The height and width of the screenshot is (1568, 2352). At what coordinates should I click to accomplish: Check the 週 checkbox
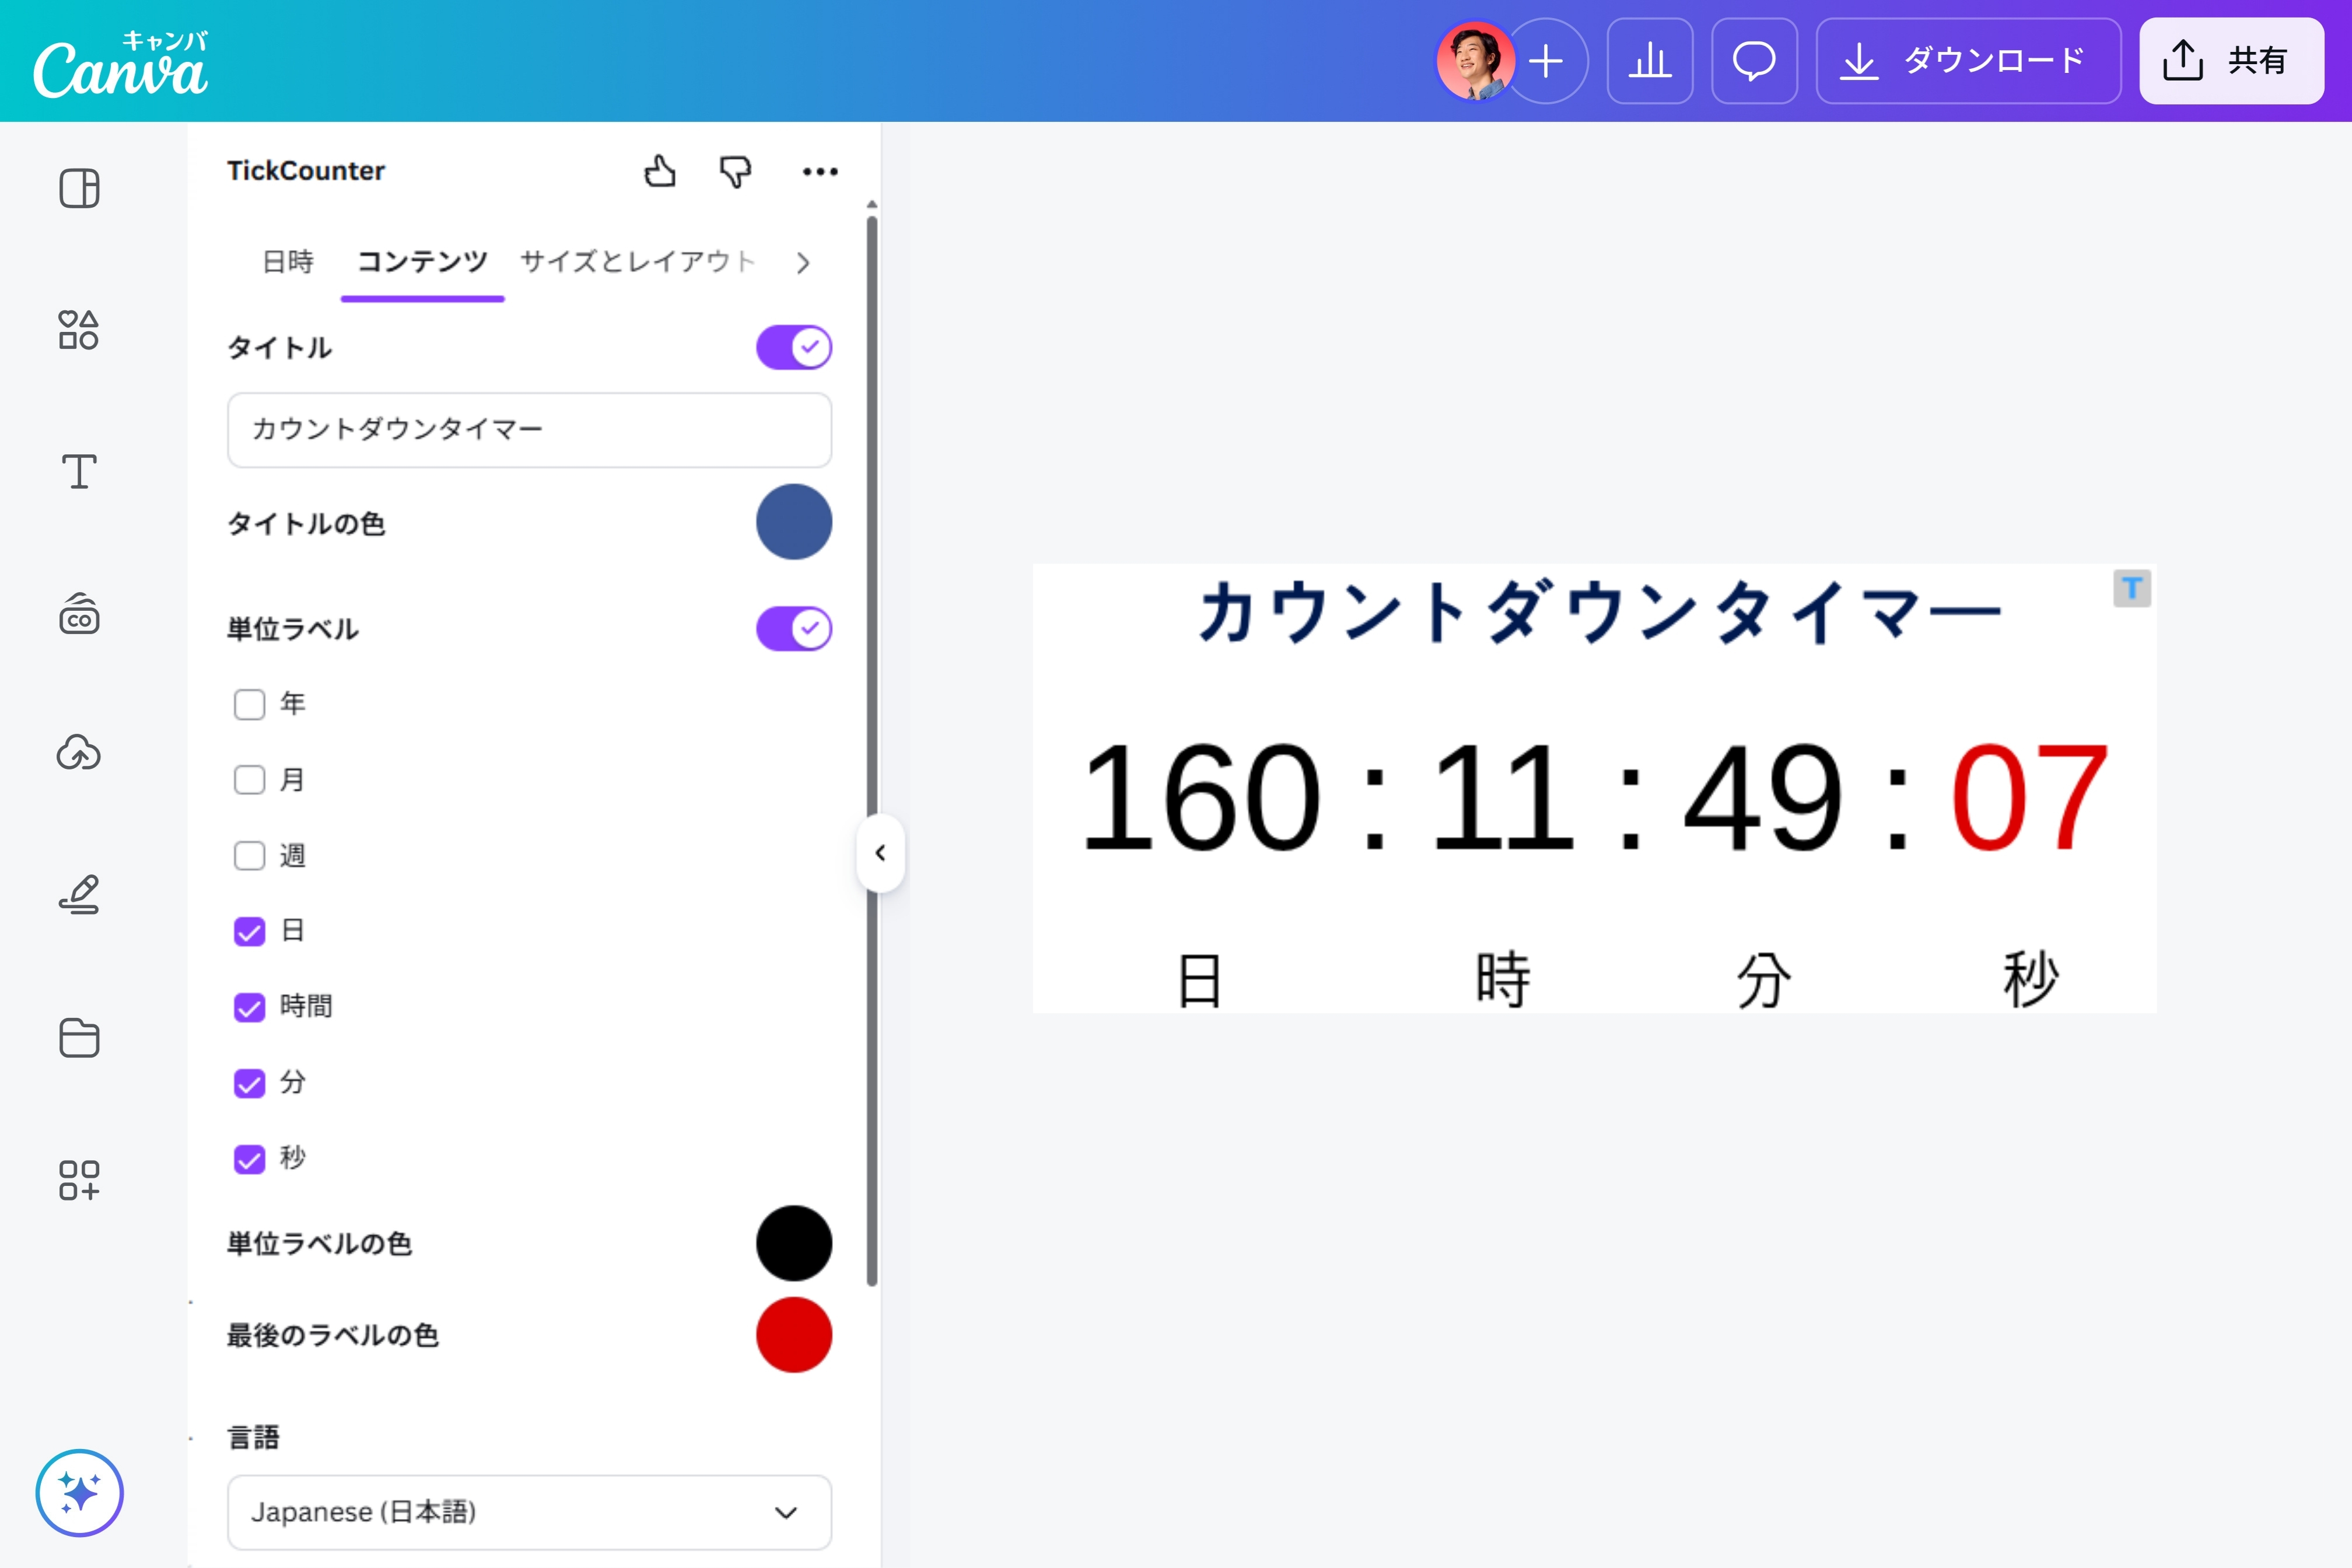pos(249,855)
